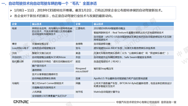Click the left 展示技术 column header
188x106 pixels.
coord(52,24)
